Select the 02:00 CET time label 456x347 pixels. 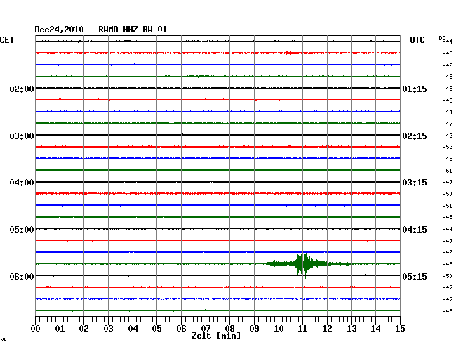[22, 89]
